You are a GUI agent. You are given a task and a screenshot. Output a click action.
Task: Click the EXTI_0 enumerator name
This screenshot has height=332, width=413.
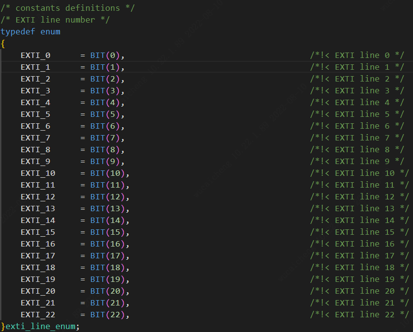pos(35,55)
